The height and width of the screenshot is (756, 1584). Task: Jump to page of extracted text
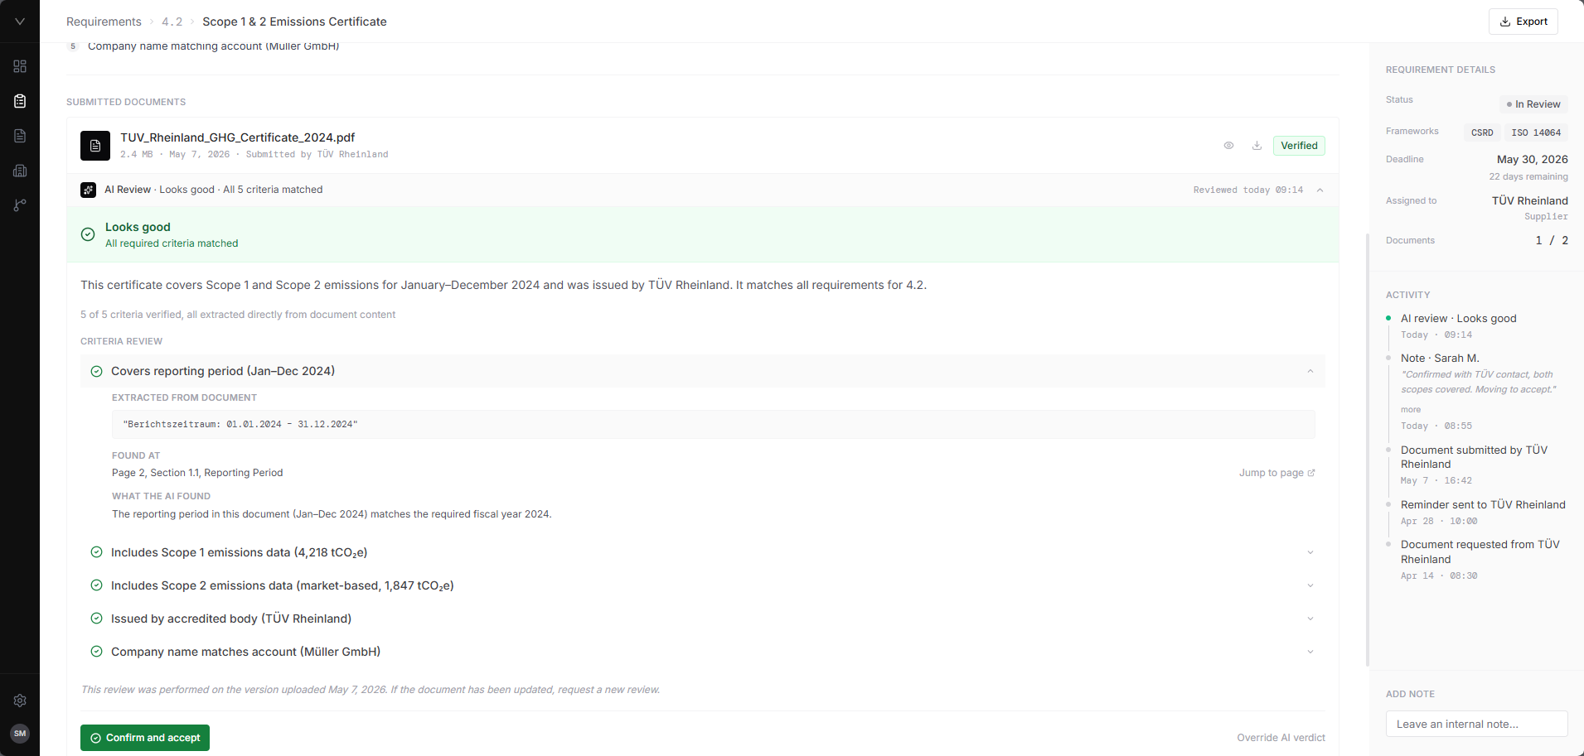click(x=1276, y=473)
